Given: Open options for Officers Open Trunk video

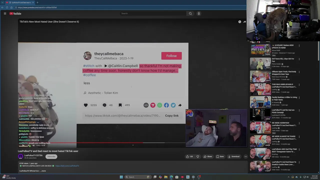Looking at the screenshot, I should click(x=299, y=72).
